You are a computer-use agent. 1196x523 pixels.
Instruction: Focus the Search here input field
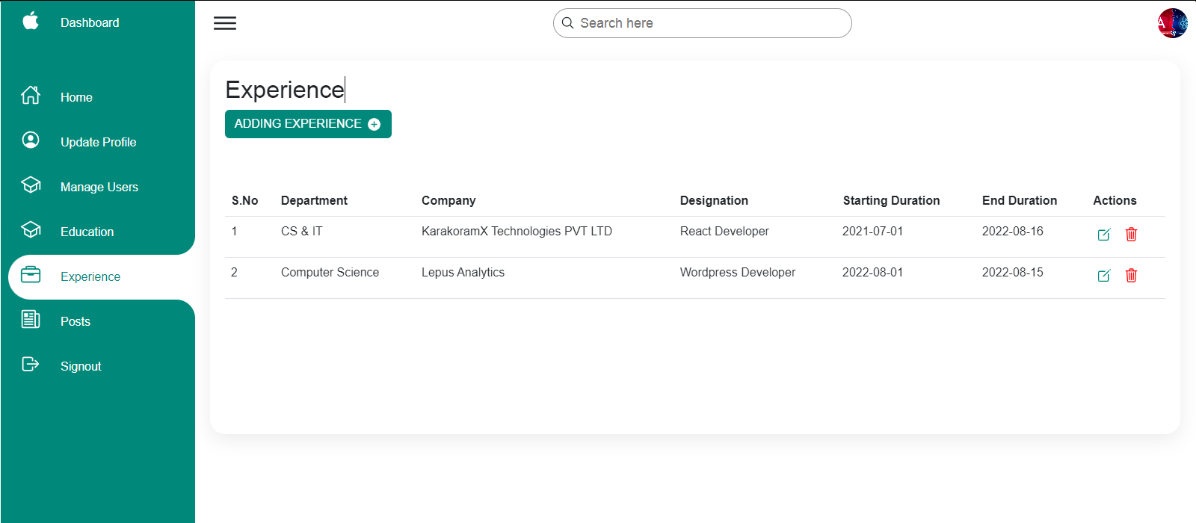click(x=702, y=23)
